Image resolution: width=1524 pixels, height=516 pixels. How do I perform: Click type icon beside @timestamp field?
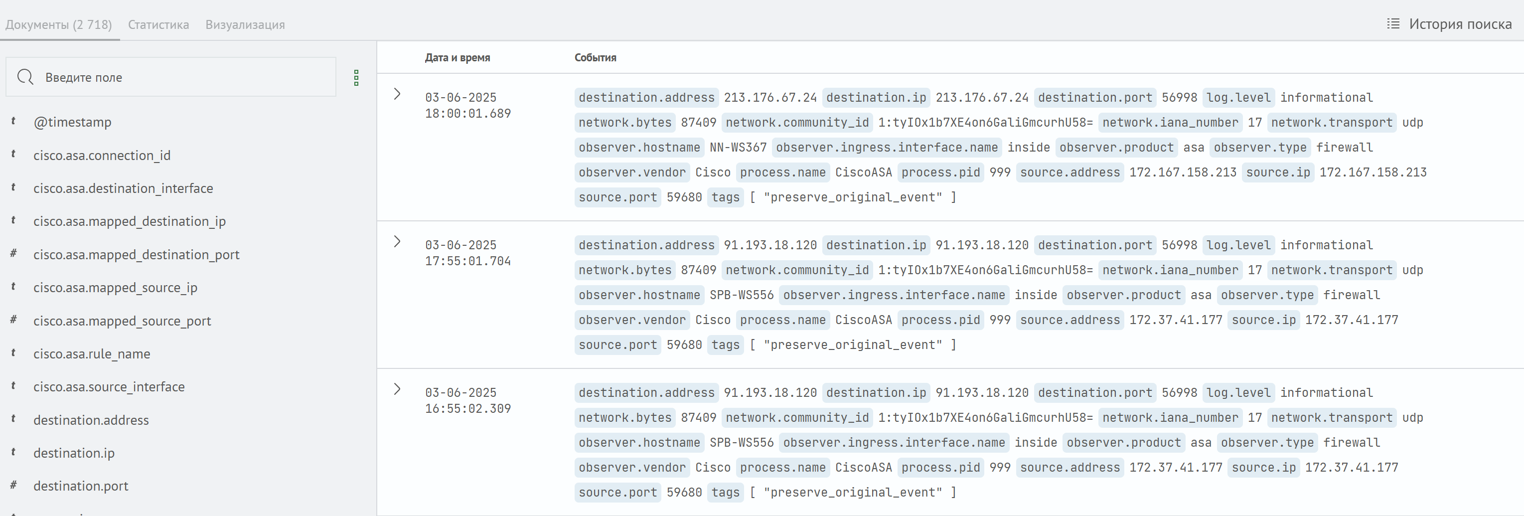[x=13, y=121]
